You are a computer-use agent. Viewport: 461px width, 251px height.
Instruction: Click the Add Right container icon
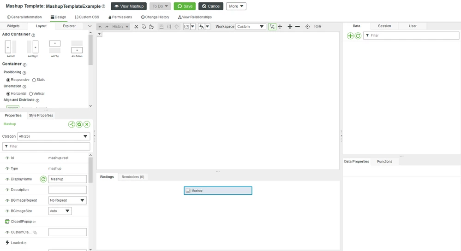(33, 47)
